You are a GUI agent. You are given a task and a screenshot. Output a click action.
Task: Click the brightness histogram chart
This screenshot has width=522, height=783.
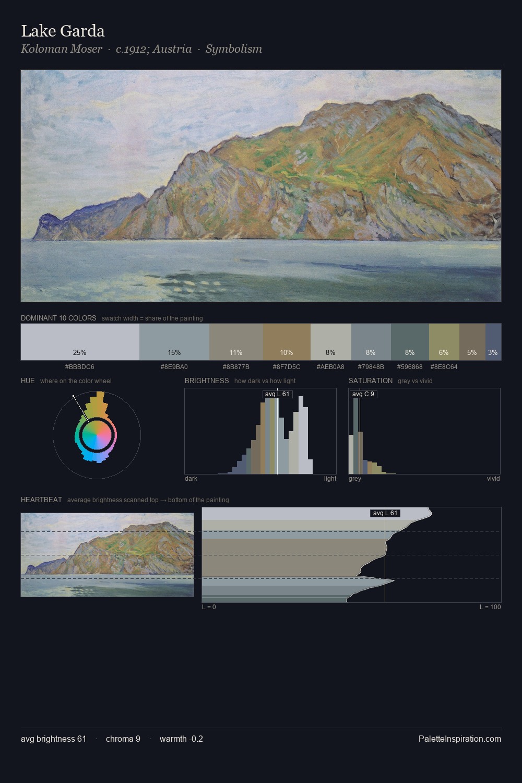pyautogui.click(x=260, y=431)
